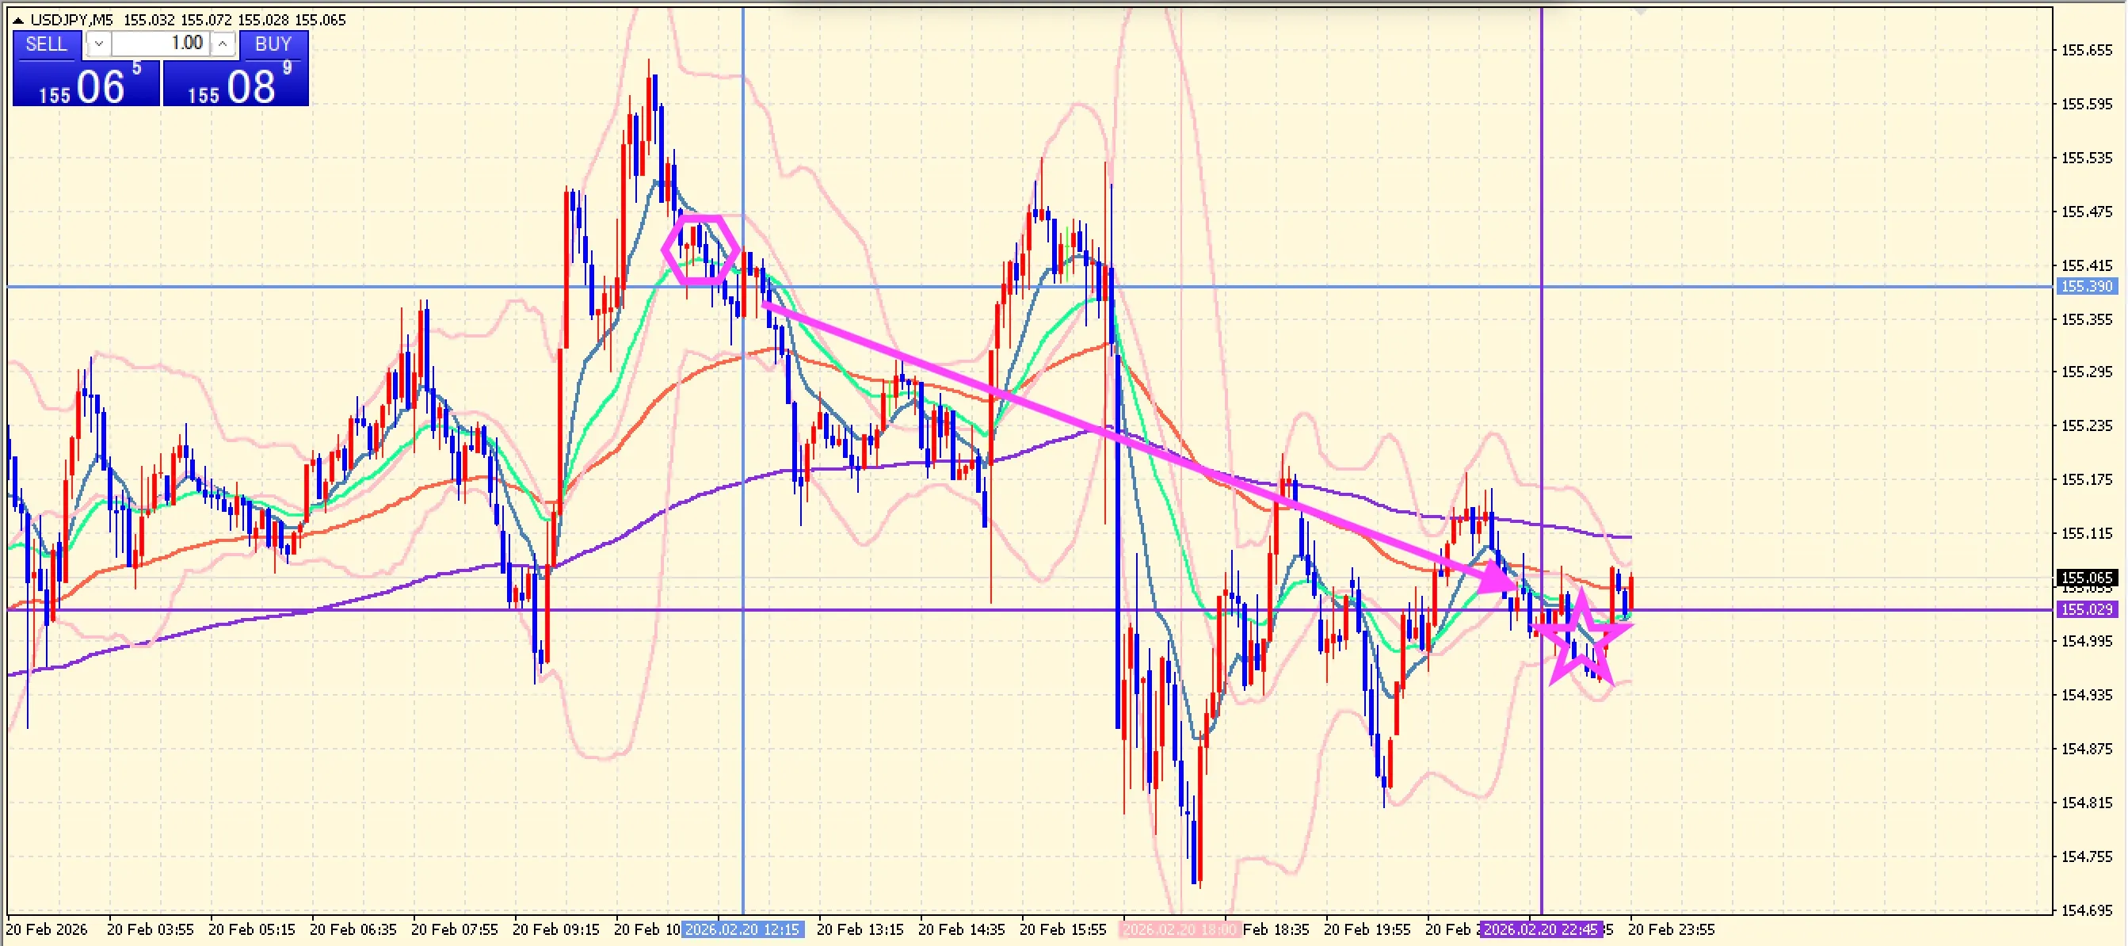Click the 155.390 price label on scale
The image size is (2128, 946).
point(2086,287)
